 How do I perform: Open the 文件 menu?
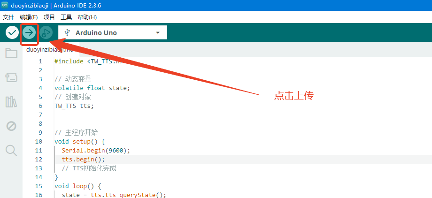pyautogui.click(x=8, y=17)
